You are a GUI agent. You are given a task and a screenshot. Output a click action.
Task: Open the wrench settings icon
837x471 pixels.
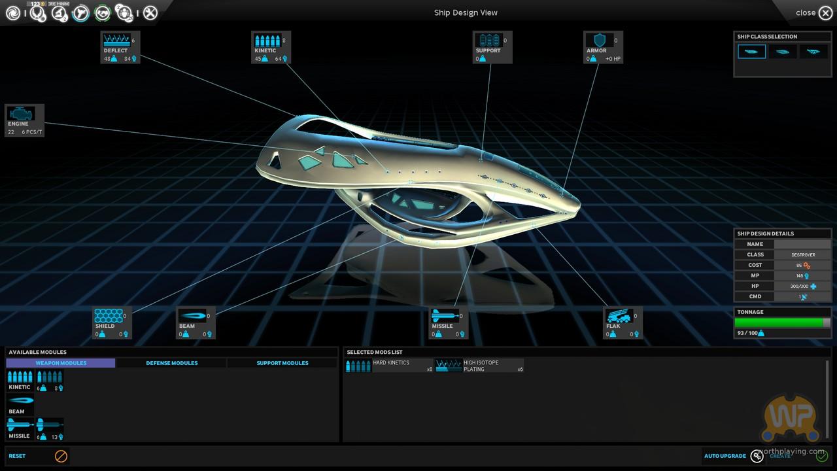[x=150, y=13]
